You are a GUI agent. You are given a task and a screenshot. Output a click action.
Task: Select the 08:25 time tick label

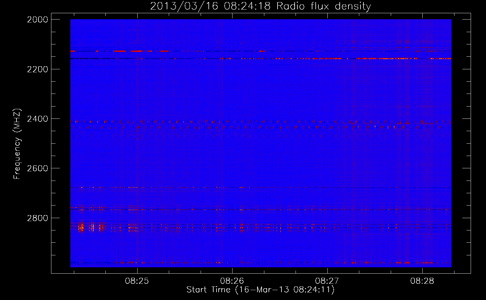137,281
